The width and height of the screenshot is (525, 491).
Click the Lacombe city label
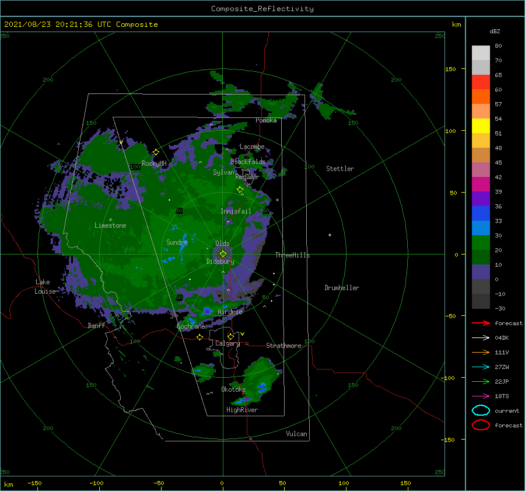252,147
